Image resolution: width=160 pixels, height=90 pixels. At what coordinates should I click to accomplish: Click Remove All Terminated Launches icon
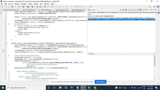tap(126, 10)
